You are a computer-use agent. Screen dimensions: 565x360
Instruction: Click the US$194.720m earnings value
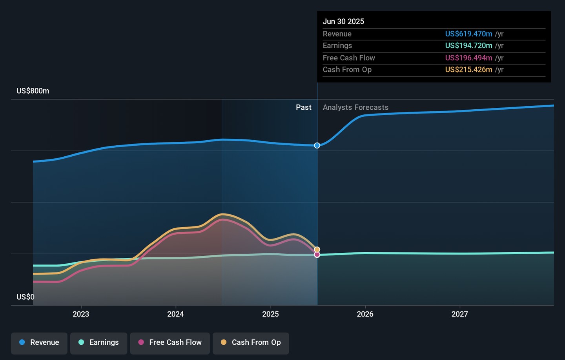click(x=468, y=46)
